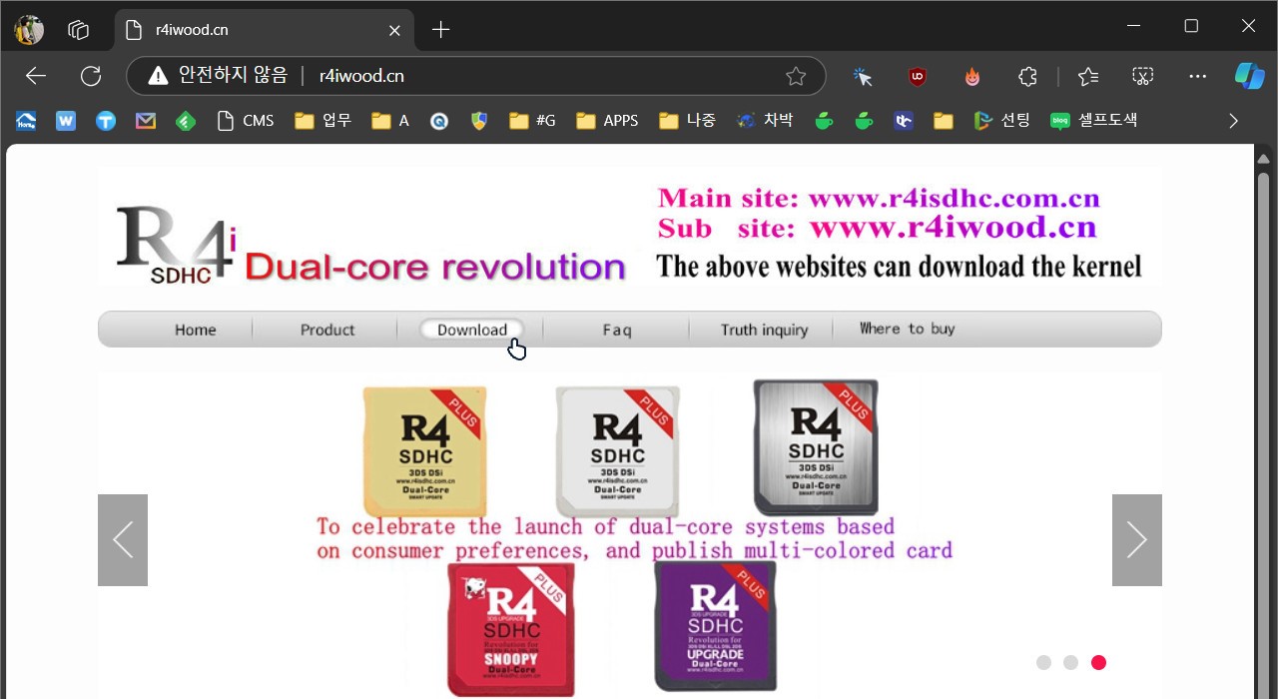1278x699 pixels.
Task: Show previous banner slide arrow
Action: click(x=123, y=540)
